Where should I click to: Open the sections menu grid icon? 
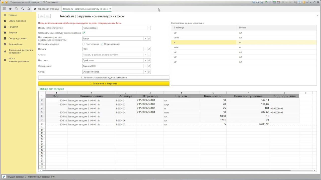(x=4, y=9)
